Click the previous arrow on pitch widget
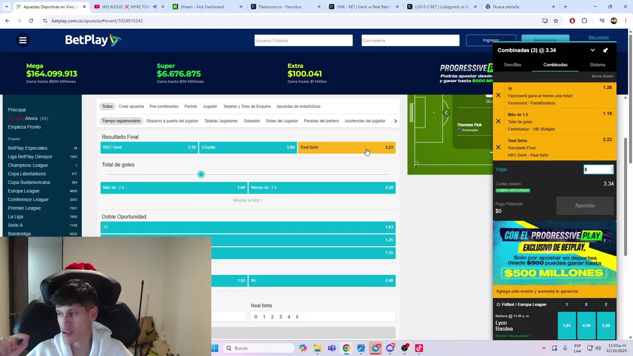Viewport: 633px width, 356px height. [446, 113]
